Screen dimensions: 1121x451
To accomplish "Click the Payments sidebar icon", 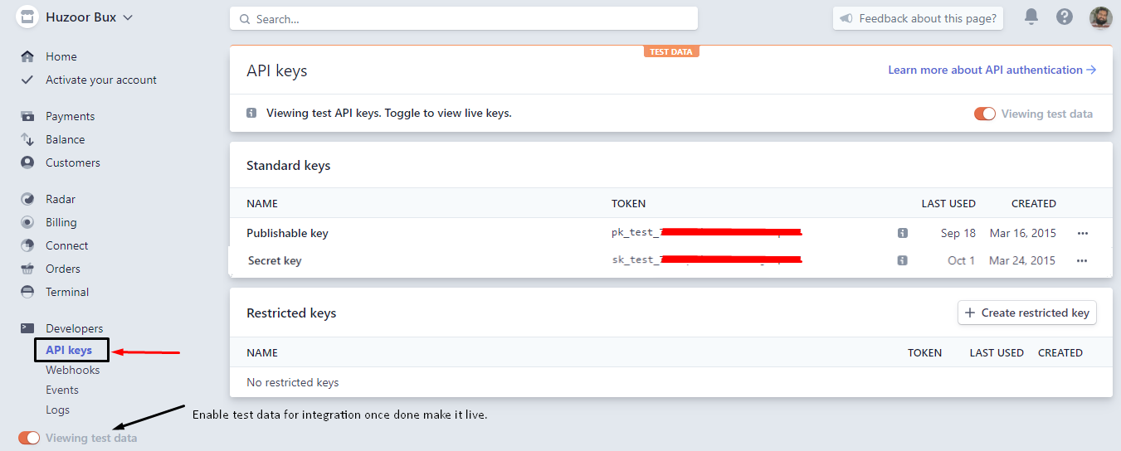I will (27, 116).
